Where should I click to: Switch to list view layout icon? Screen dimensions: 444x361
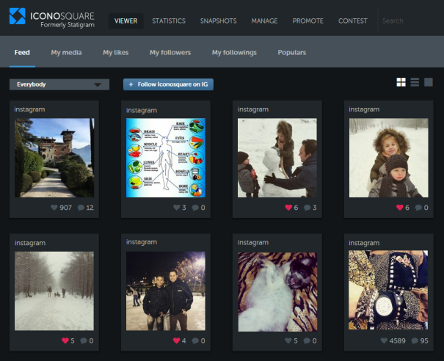[415, 82]
